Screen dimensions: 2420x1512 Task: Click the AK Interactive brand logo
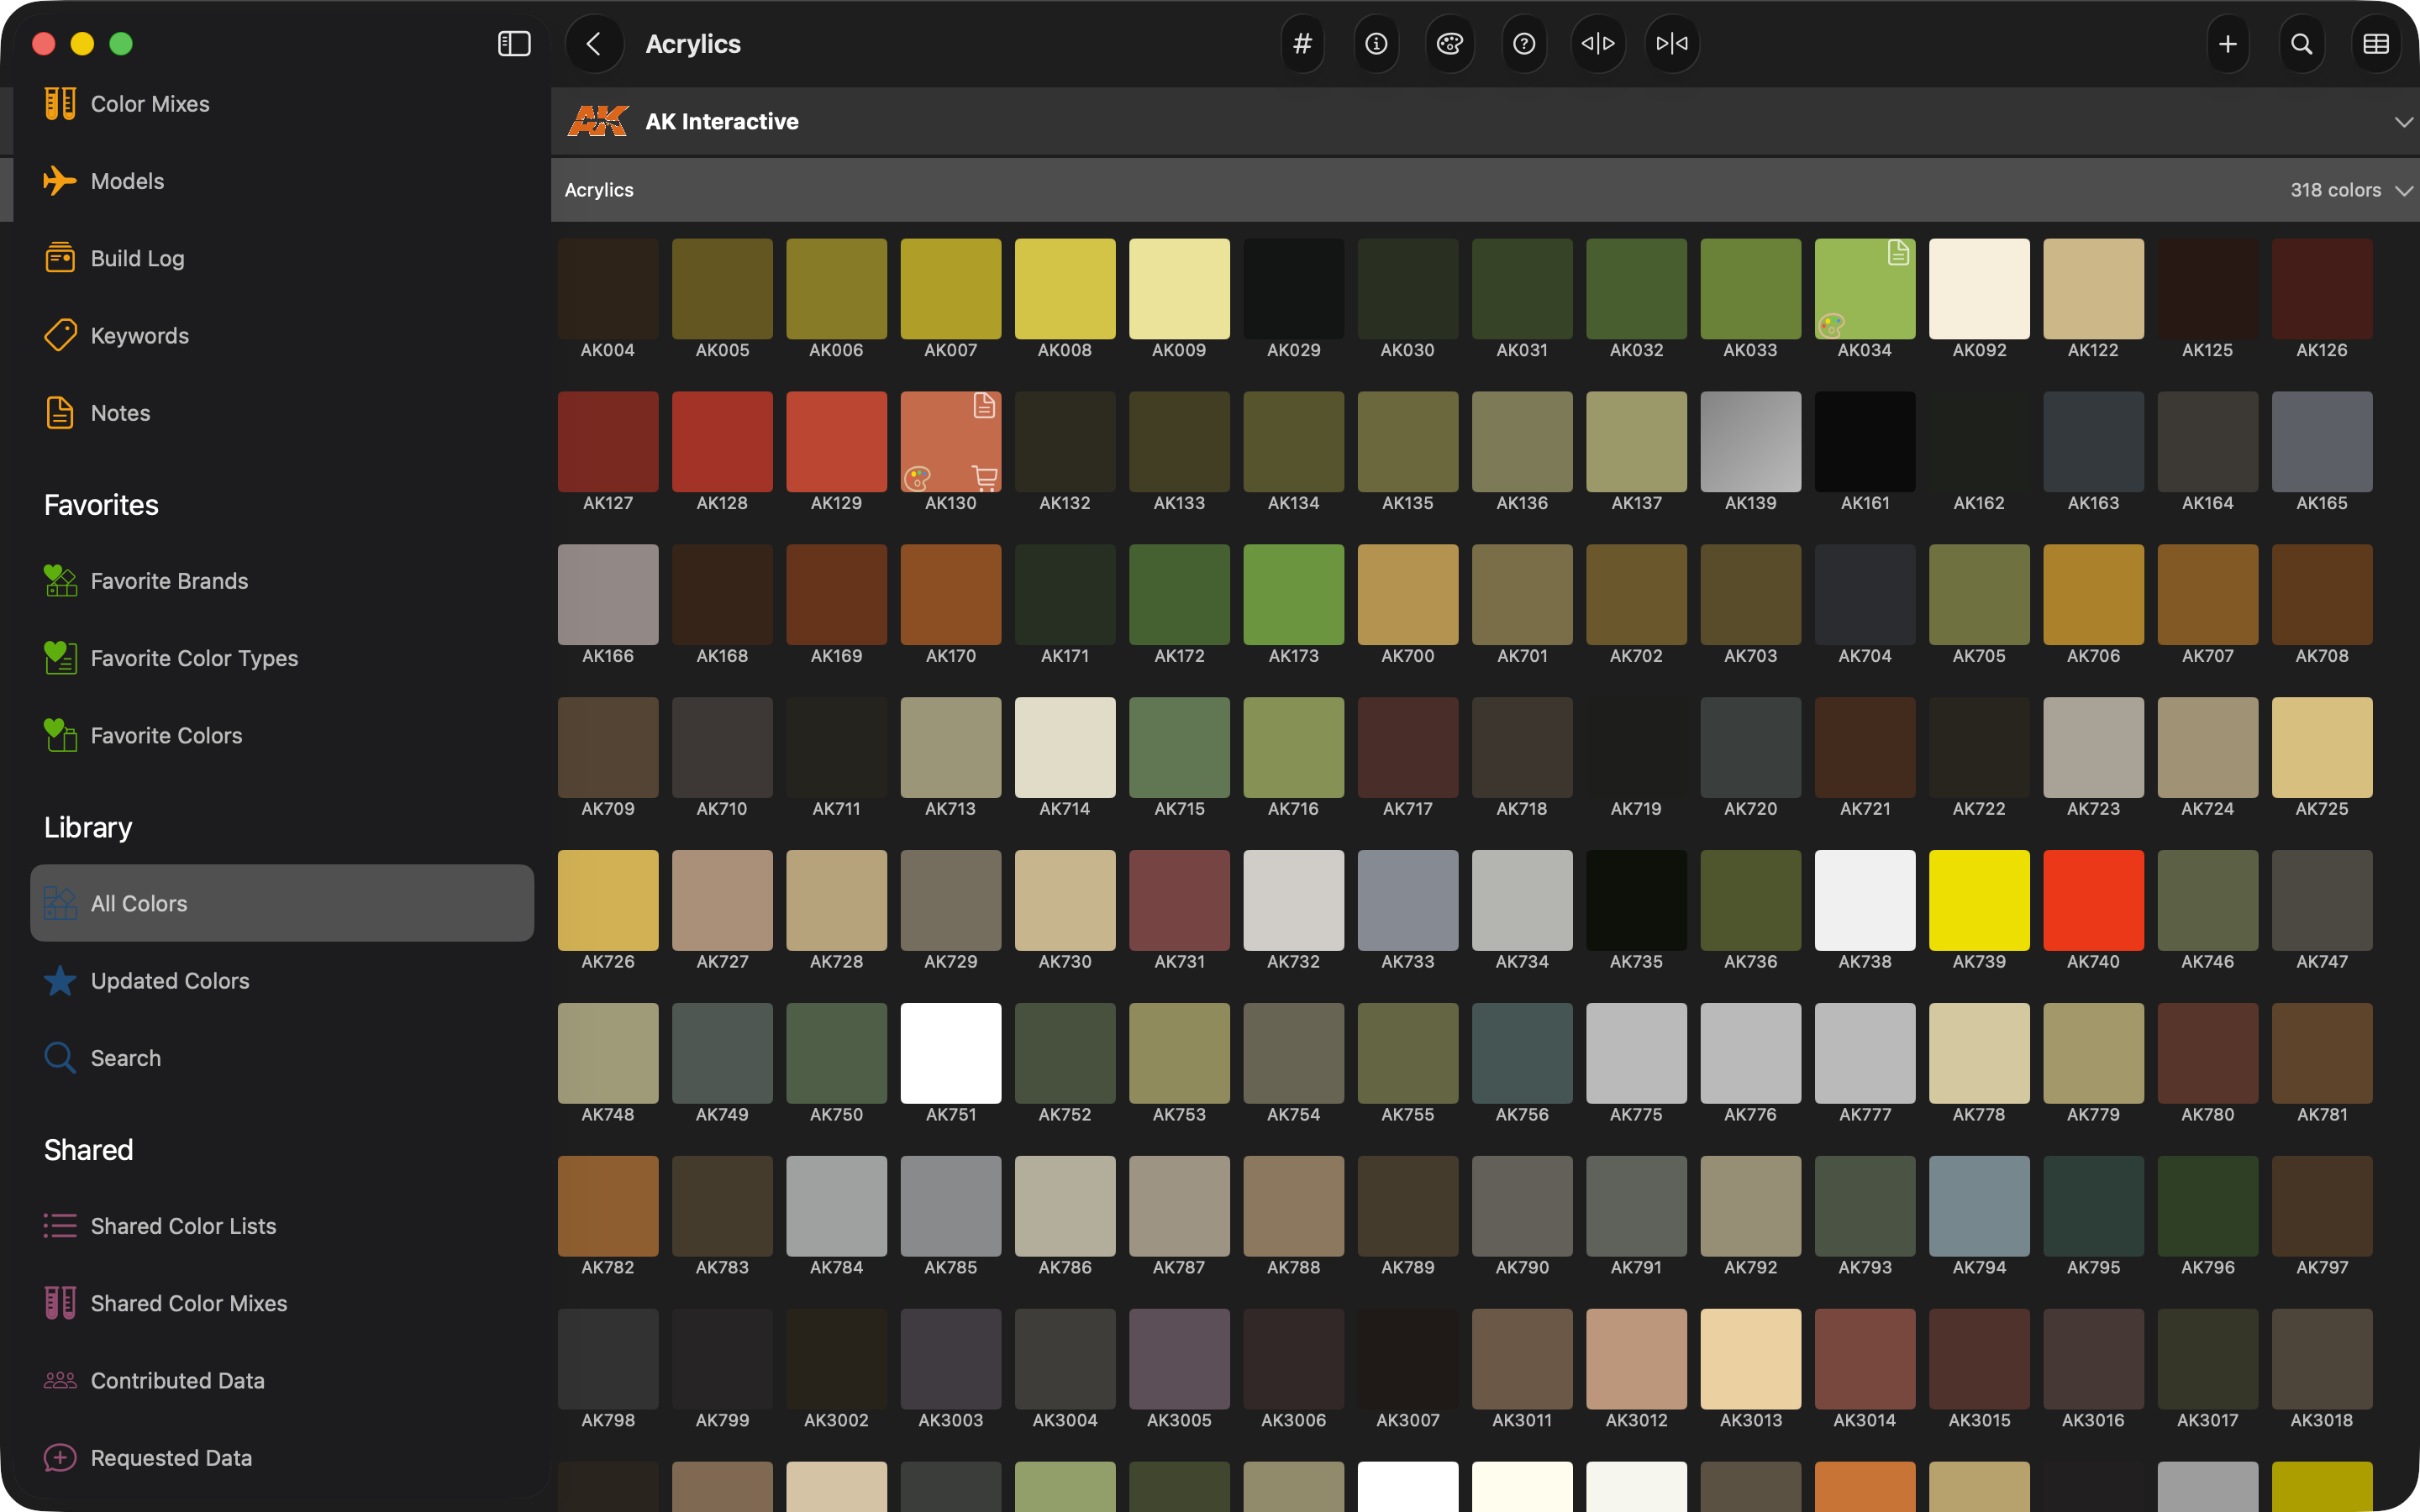[x=598, y=121]
